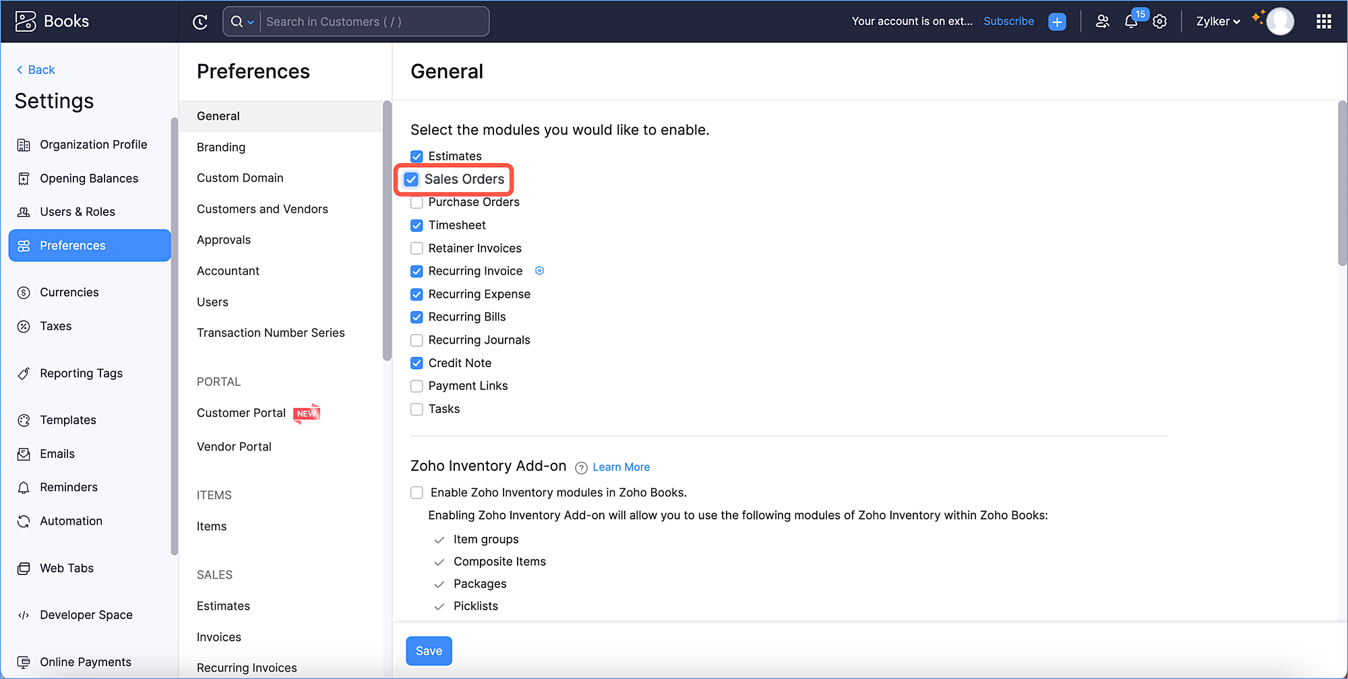This screenshot has width=1348, height=679.
Task: Click the Opening Balances icon
Action: click(24, 179)
